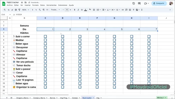Activate the paint format tool
The height and width of the screenshot is (99, 175).
(19, 10)
